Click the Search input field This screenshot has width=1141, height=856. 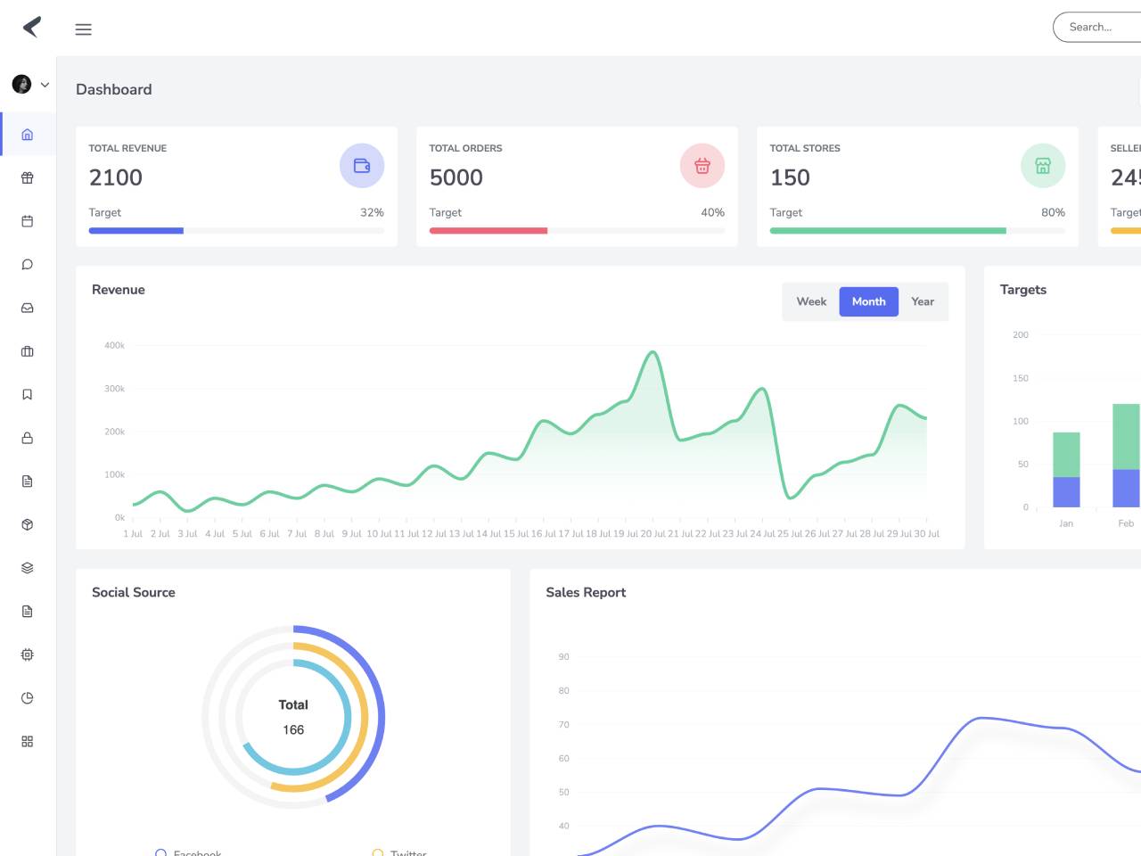1097,28
